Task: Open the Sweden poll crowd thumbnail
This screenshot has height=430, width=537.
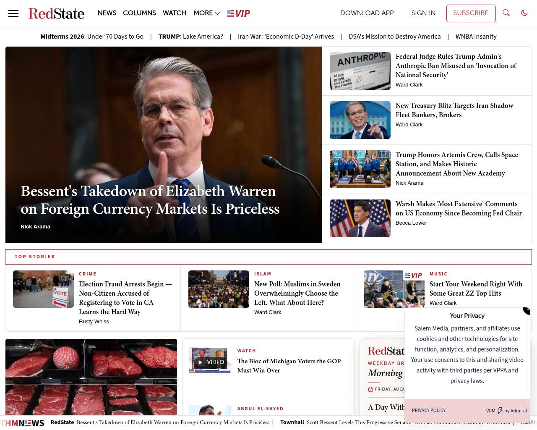Action: 219,289
